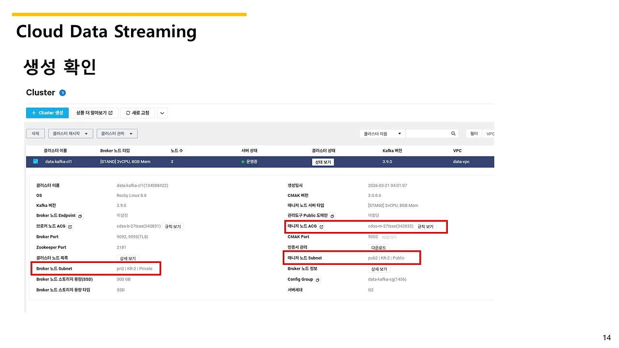Select the data-kafka-cl1 cluster name cell
619x348 pixels.
(59, 161)
